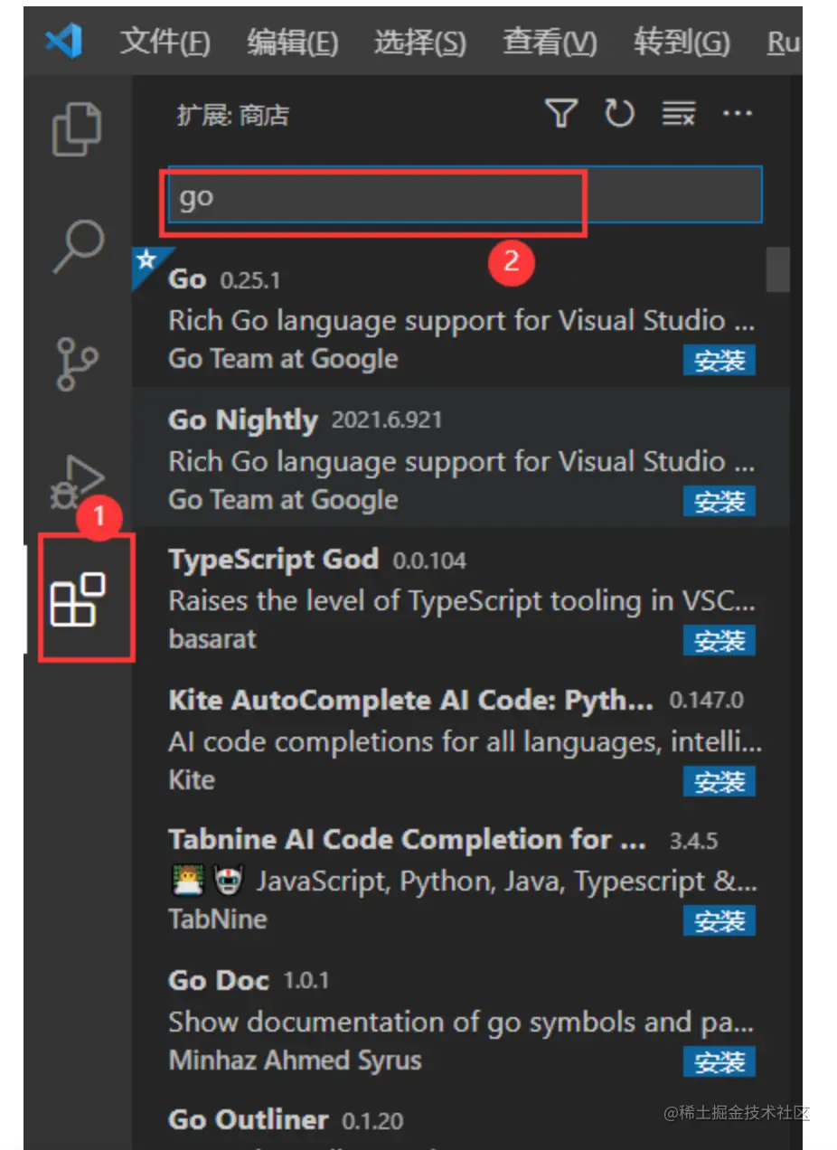Open the 编辑(E) menu
This screenshot has width=837, height=1150.
(x=292, y=42)
